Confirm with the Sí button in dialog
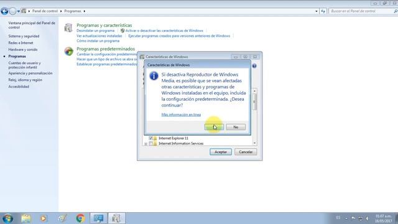Viewport: 398px width, 224px height. [x=214, y=127]
